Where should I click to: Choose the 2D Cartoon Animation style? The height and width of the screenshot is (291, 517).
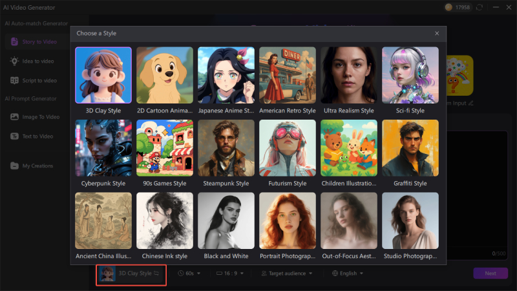165,75
